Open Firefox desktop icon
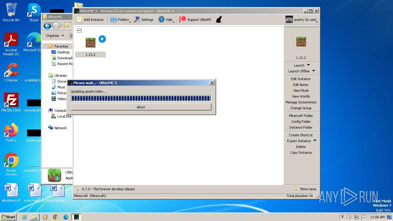 (11, 132)
